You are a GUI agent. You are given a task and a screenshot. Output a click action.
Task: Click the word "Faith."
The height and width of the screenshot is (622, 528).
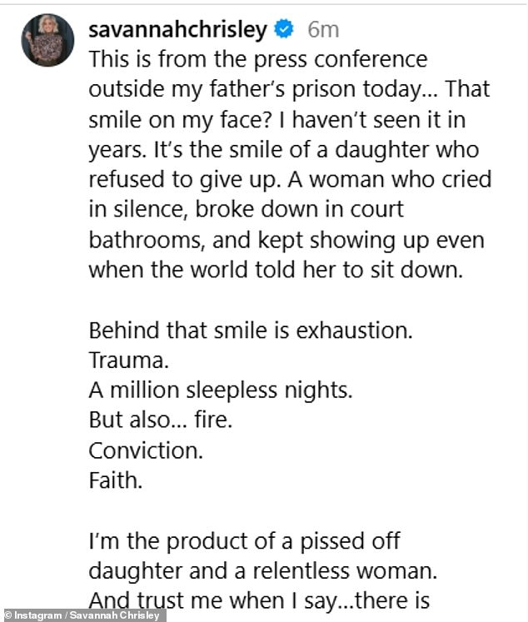(x=116, y=480)
